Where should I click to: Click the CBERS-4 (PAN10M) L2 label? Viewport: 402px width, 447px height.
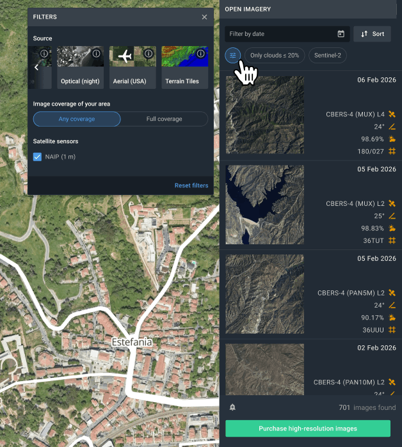click(349, 382)
